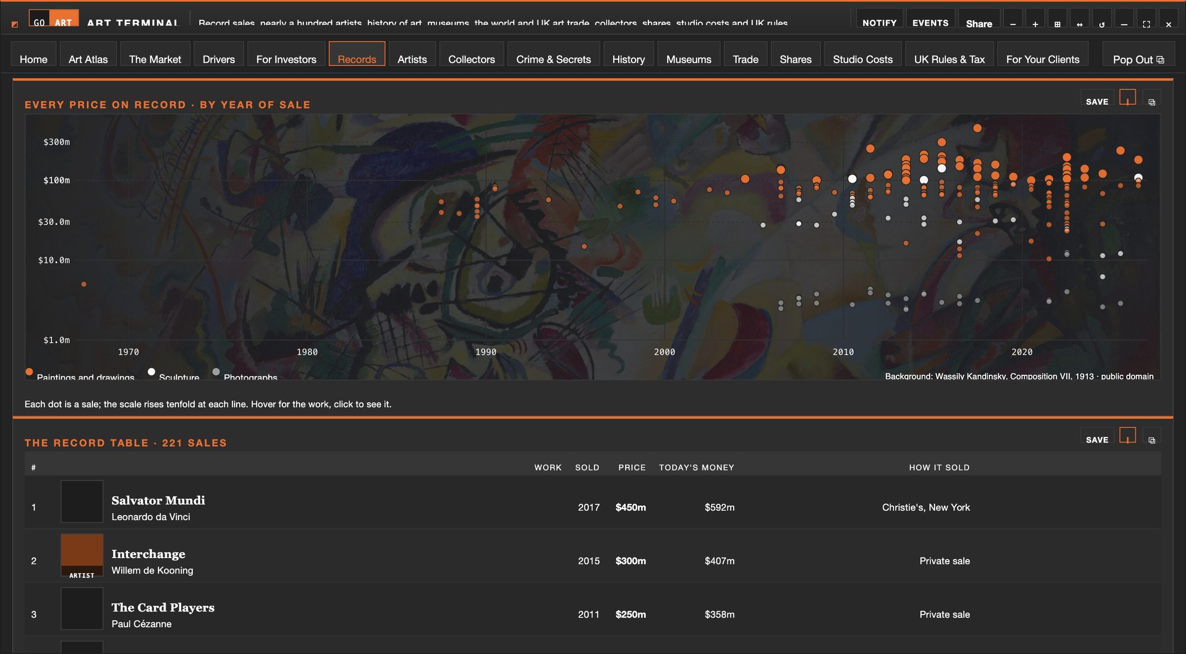Click the $450m price cell
This screenshot has height=654, width=1186.
coord(631,507)
